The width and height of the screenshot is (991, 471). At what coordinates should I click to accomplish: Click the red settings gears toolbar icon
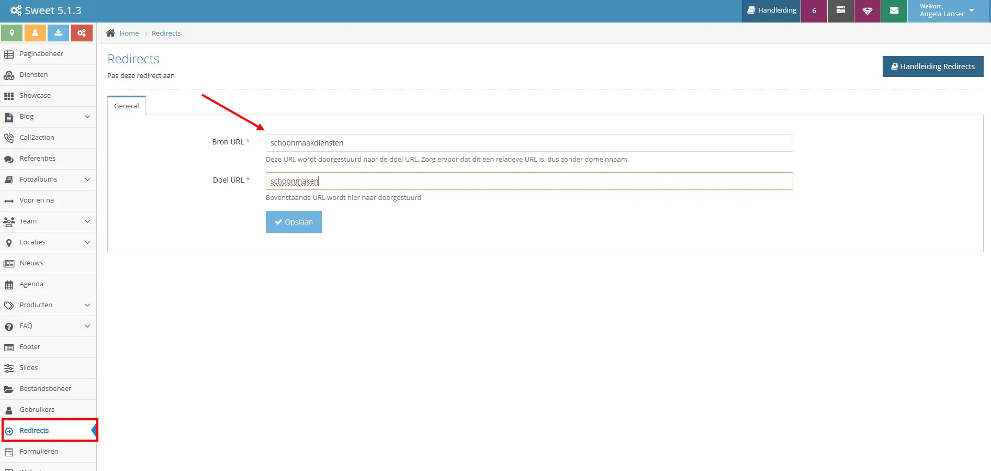(82, 33)
